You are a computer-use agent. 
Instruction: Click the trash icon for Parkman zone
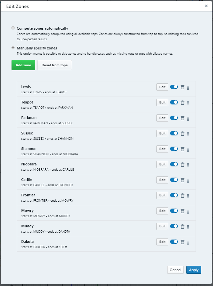182,118
